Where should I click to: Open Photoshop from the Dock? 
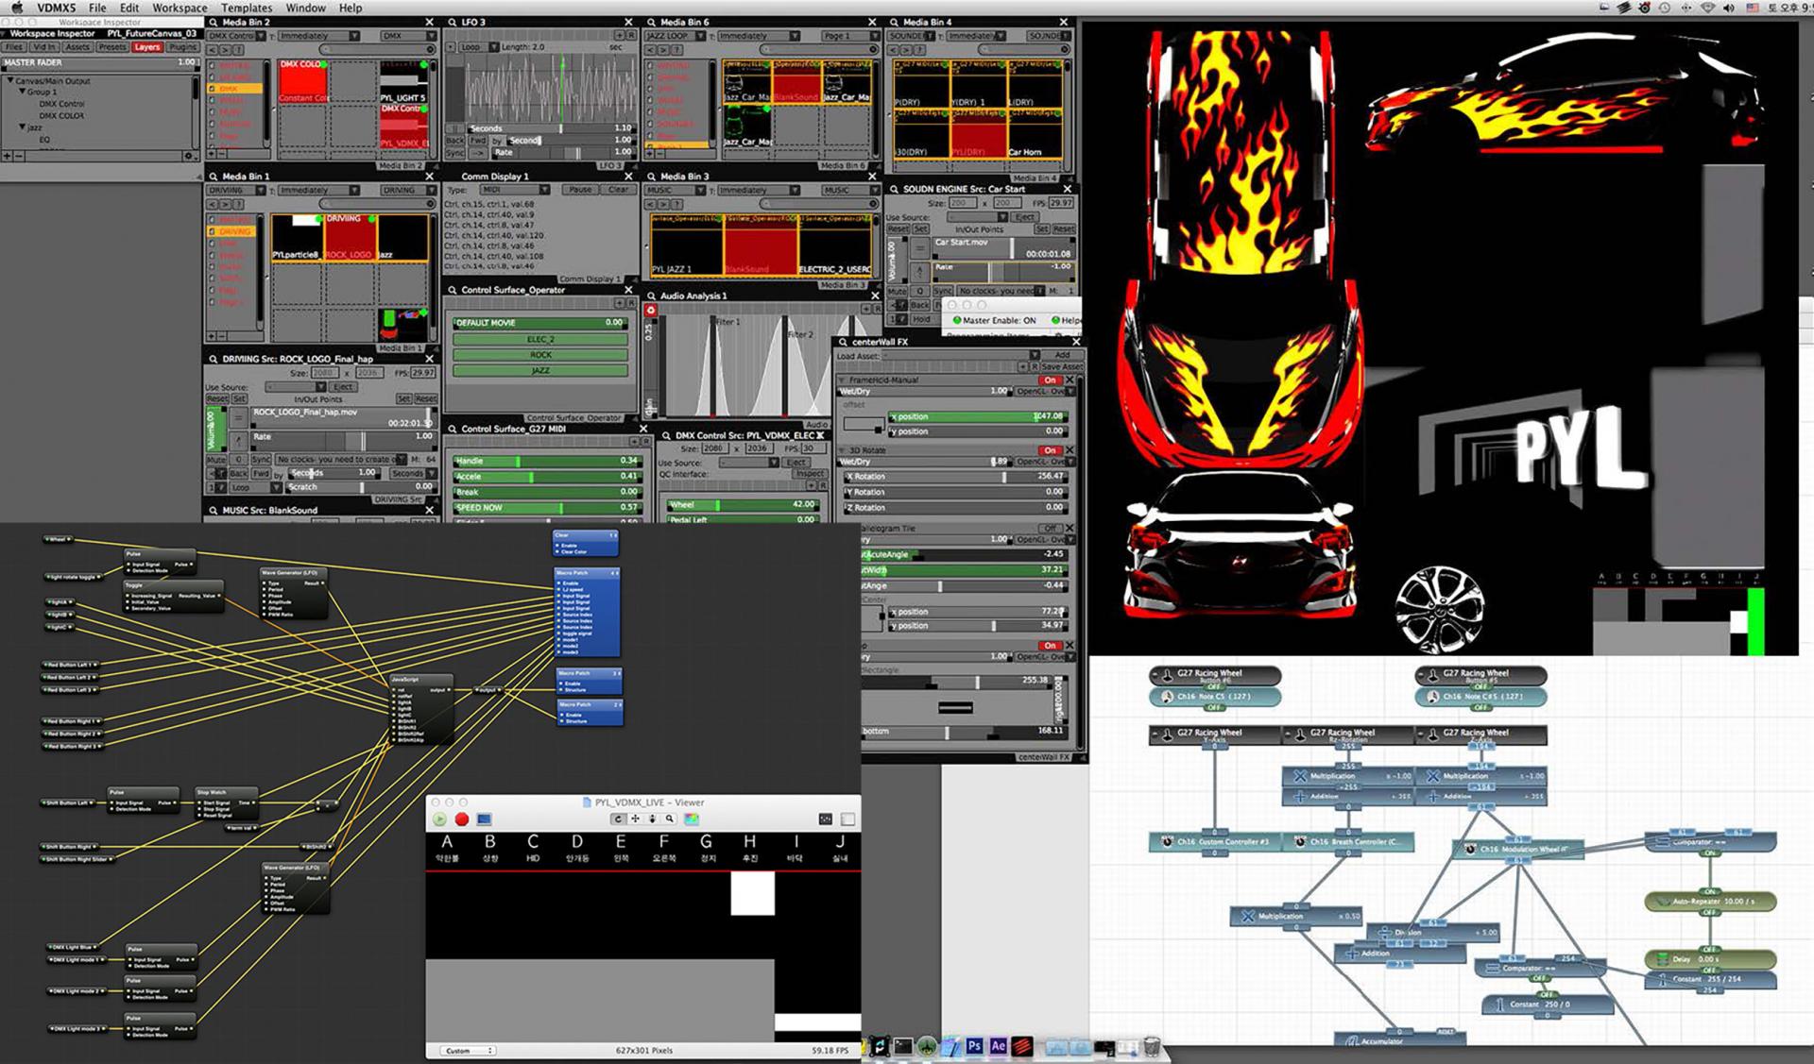click(x=974, y=1046)
